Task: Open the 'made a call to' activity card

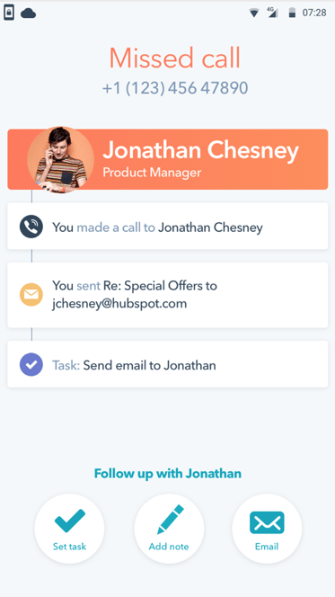Action: click(x=168, y=227)
